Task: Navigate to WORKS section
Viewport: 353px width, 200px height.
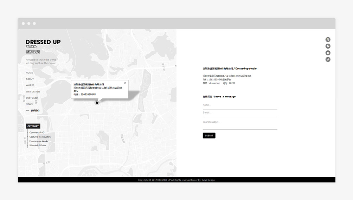Action: click(30, 85)
